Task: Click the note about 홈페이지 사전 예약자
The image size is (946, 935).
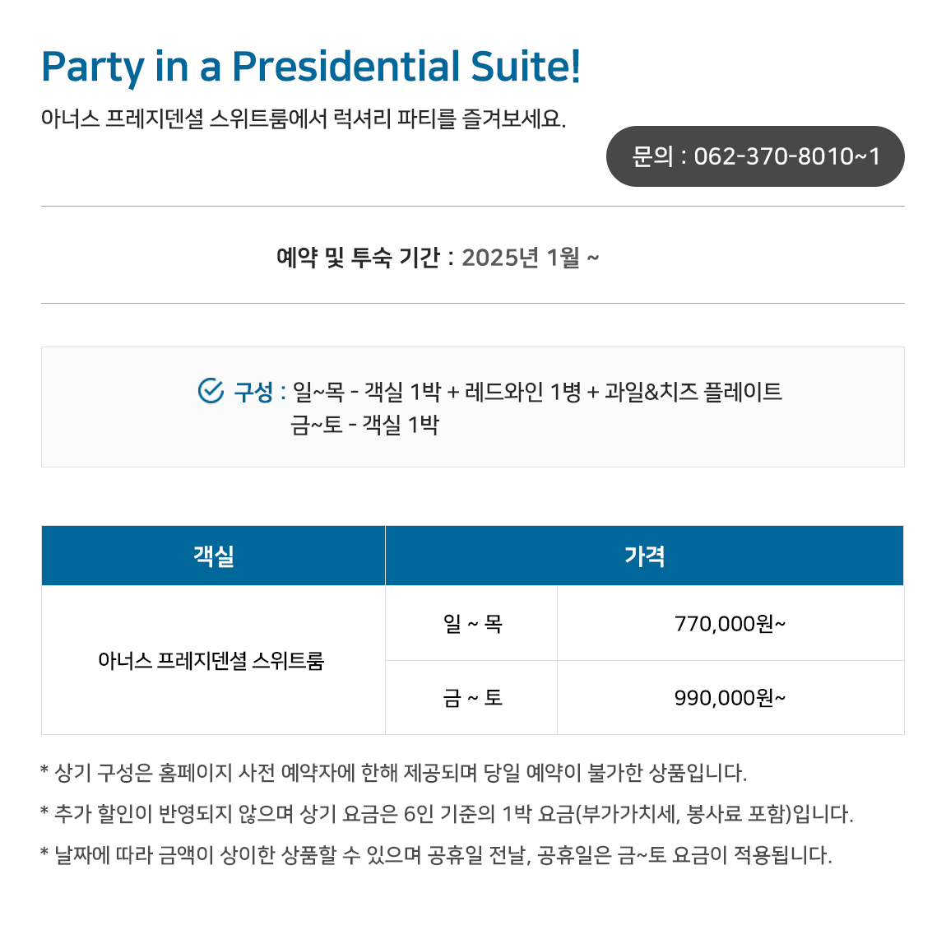Action: coord(394,772)
